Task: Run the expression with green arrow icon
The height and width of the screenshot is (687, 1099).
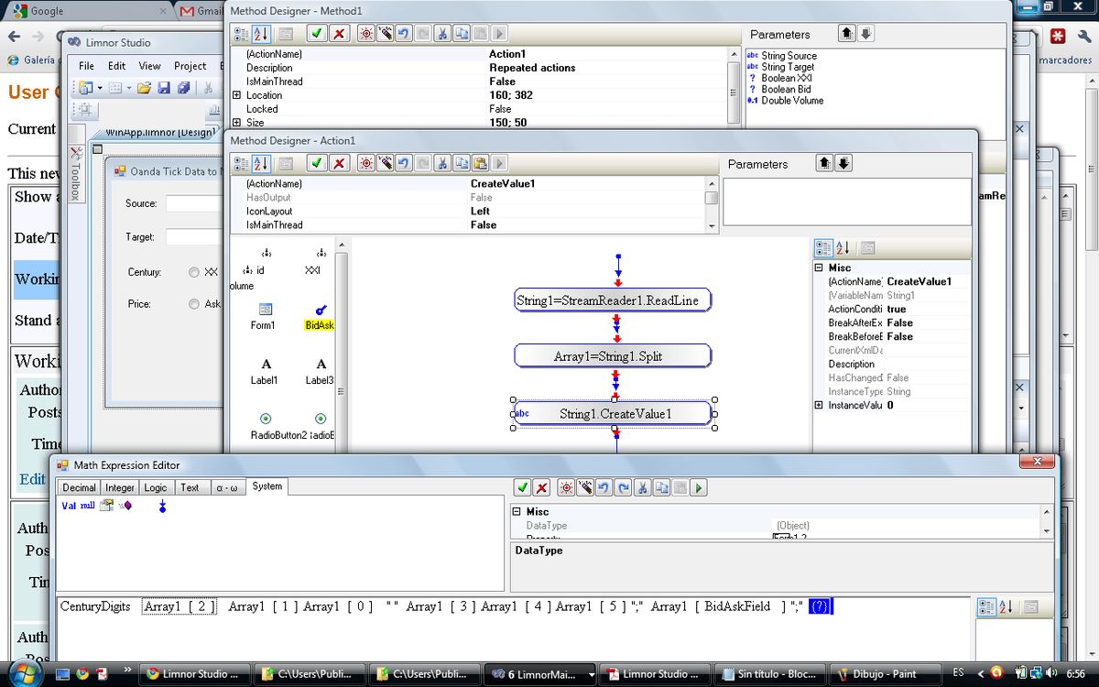Action: click(x=698, y=487)
